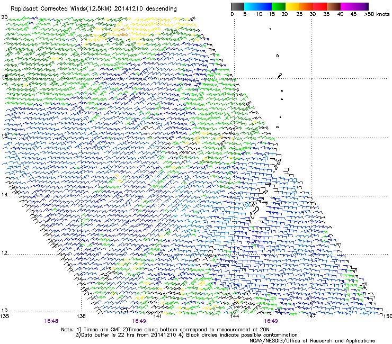Click the 'Note: 1) Times are GMT' line
Viewport: 392px width, 344px height.
tap(165, 330)
